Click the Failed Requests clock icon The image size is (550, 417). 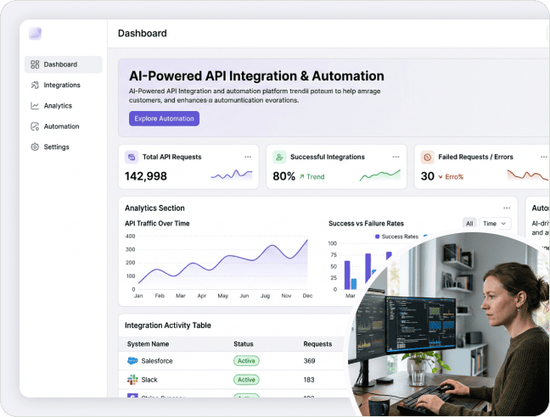click(427, 157)
